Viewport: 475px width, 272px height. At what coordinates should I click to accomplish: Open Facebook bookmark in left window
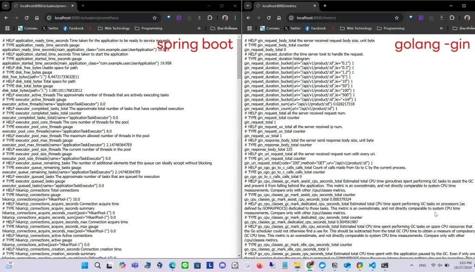73,28
